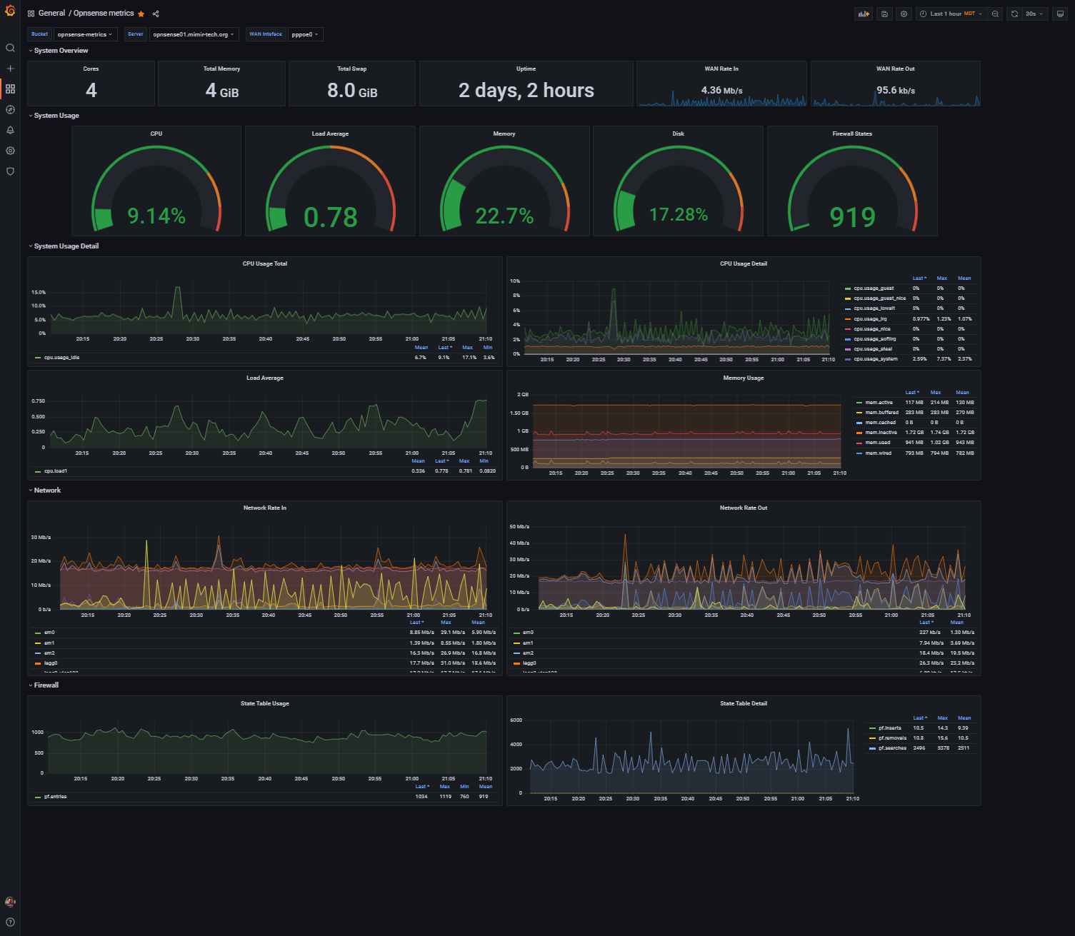Open the CPU Usage Total panel title menu
Screen dimensions: 1075x936
point(265,263)
